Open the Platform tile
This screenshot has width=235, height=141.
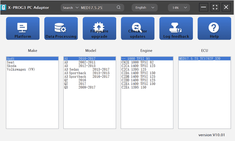coord(23,28)
